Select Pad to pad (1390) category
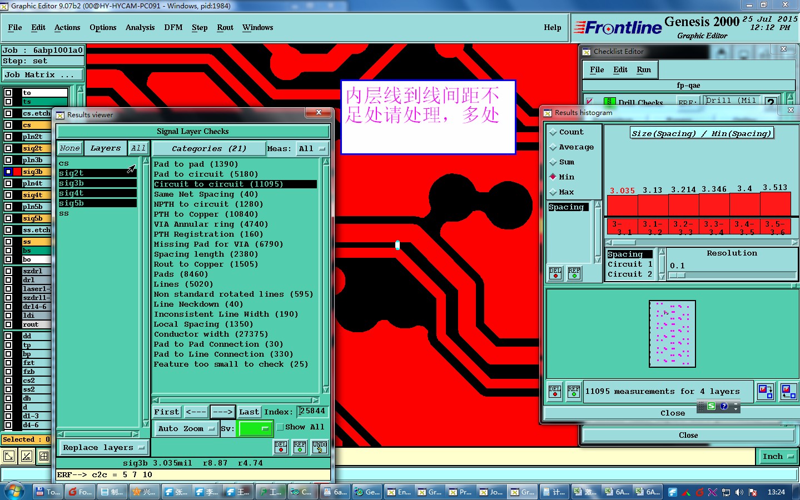Image resolution: width=800 pixels, height=500 pixels. click(196, 164)
